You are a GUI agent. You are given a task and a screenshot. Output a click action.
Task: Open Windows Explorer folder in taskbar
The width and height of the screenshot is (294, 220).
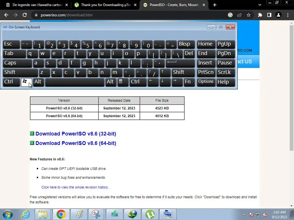(x=42, y=214)
